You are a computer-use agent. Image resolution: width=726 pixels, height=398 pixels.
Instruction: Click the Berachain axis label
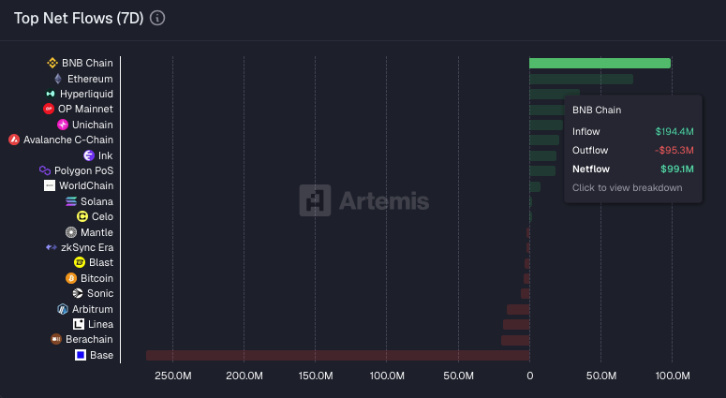(89, 339)
